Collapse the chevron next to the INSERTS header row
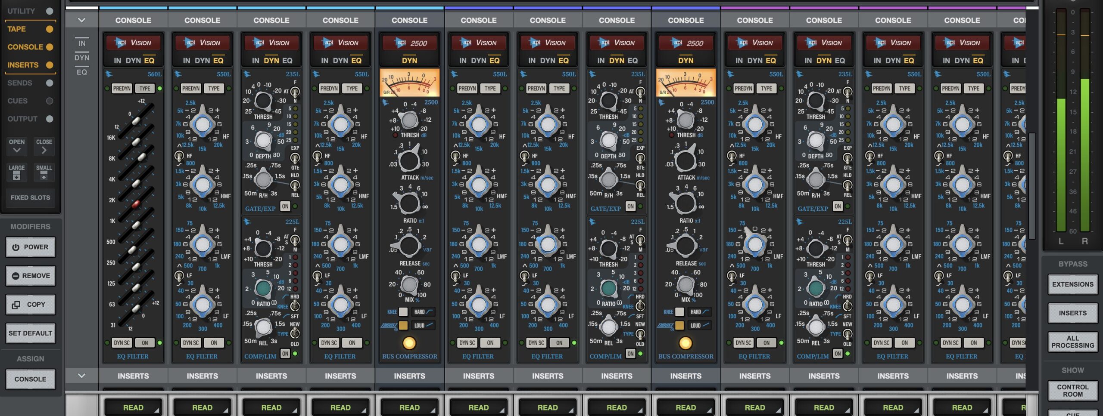This screenshot has width=1103, height=416. (x=81, y=376)
